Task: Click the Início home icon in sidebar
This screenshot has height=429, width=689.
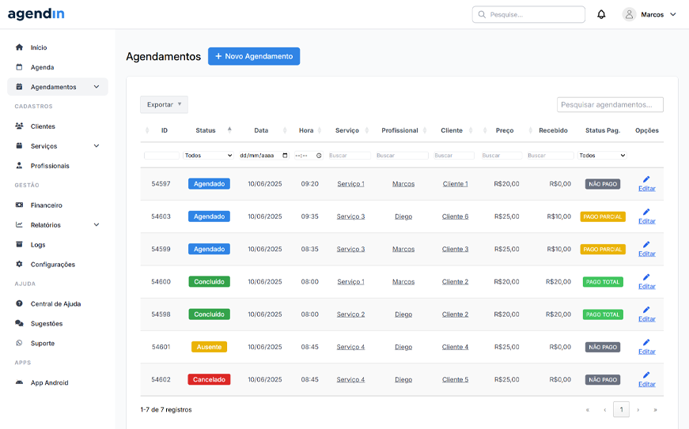Action: 19,47
